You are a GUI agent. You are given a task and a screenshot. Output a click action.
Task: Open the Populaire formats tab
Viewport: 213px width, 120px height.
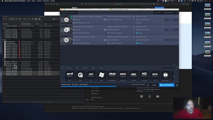(x=69, y=68)
